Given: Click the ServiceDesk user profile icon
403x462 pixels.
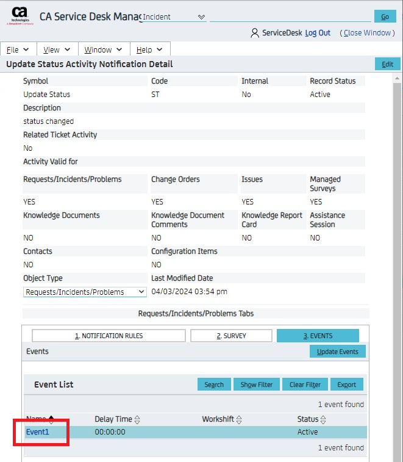Looking at the screenshot, I should point(255,33).
